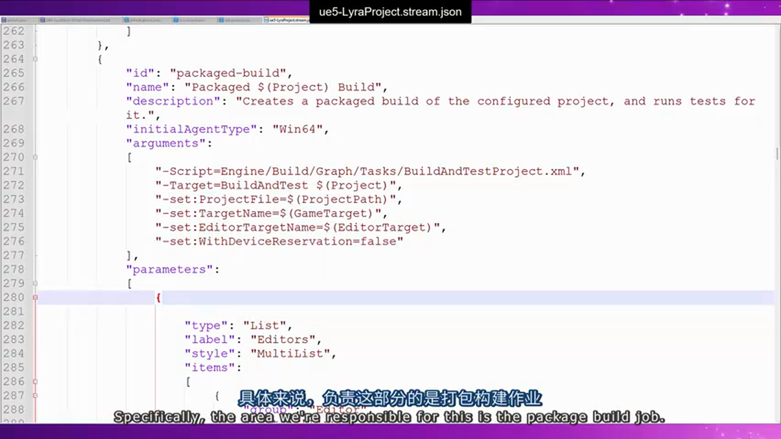Screen dimensions: 781x439
Task: Collapse the parameter object at line 280
Action: (35, 297)
